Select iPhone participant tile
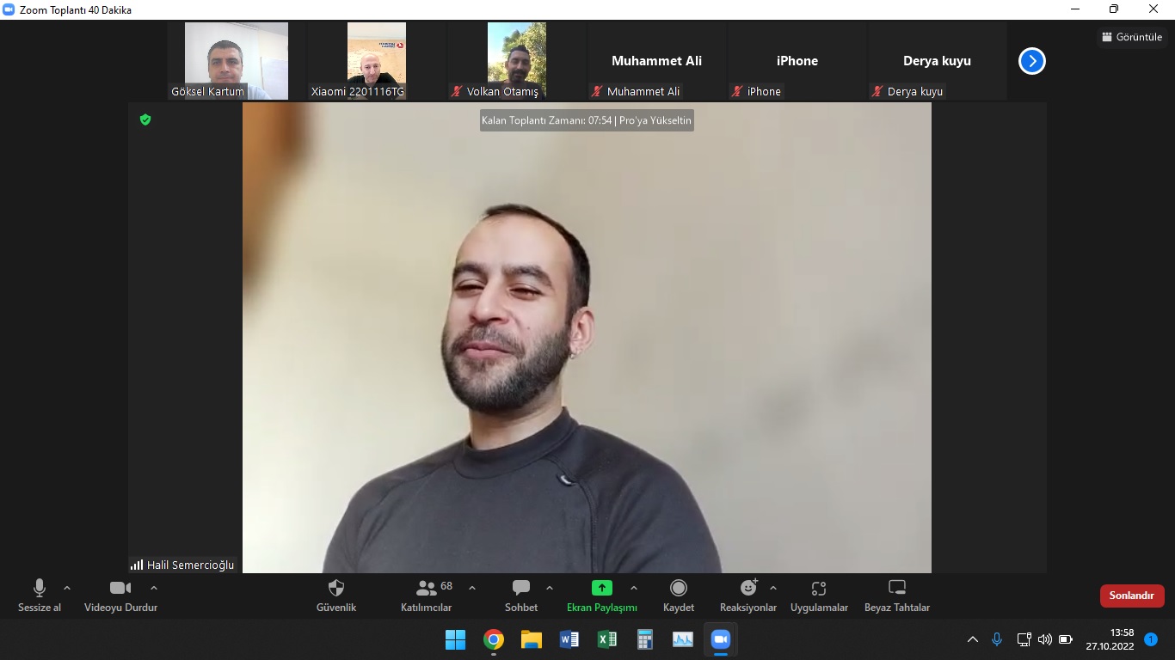The image size is (1175, 660). click(x=797, y=61)
